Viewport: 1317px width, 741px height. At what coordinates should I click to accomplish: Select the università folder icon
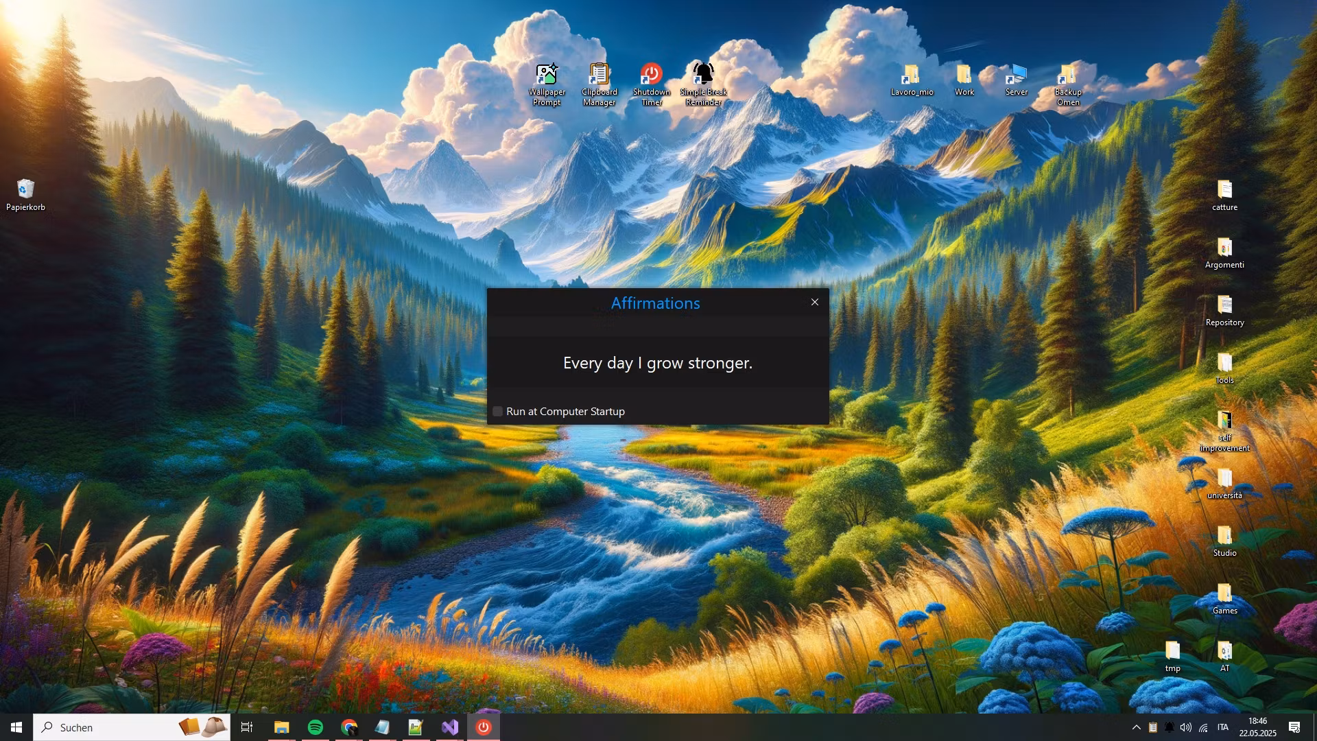pos(1224,483)
